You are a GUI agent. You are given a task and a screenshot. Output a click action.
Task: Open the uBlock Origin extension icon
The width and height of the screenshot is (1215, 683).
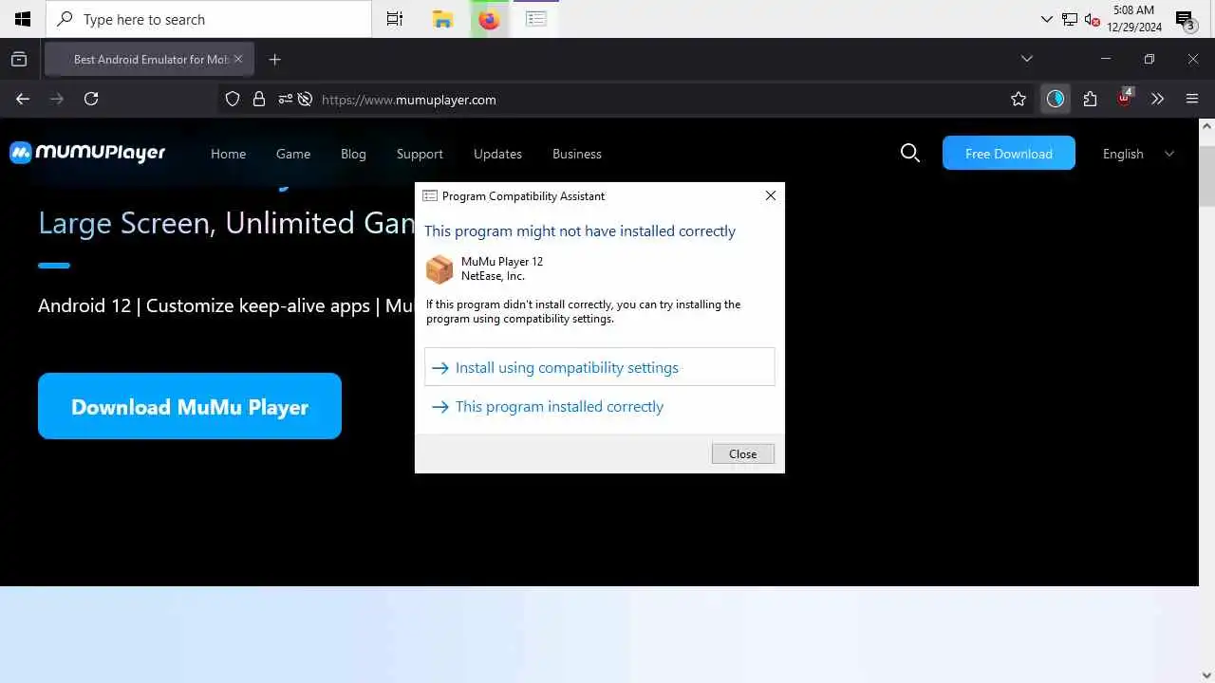pos(1125,98)
